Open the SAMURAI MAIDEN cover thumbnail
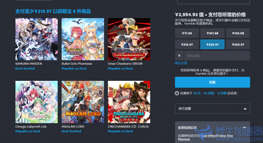263x143 pixels. tap(36, 39)
